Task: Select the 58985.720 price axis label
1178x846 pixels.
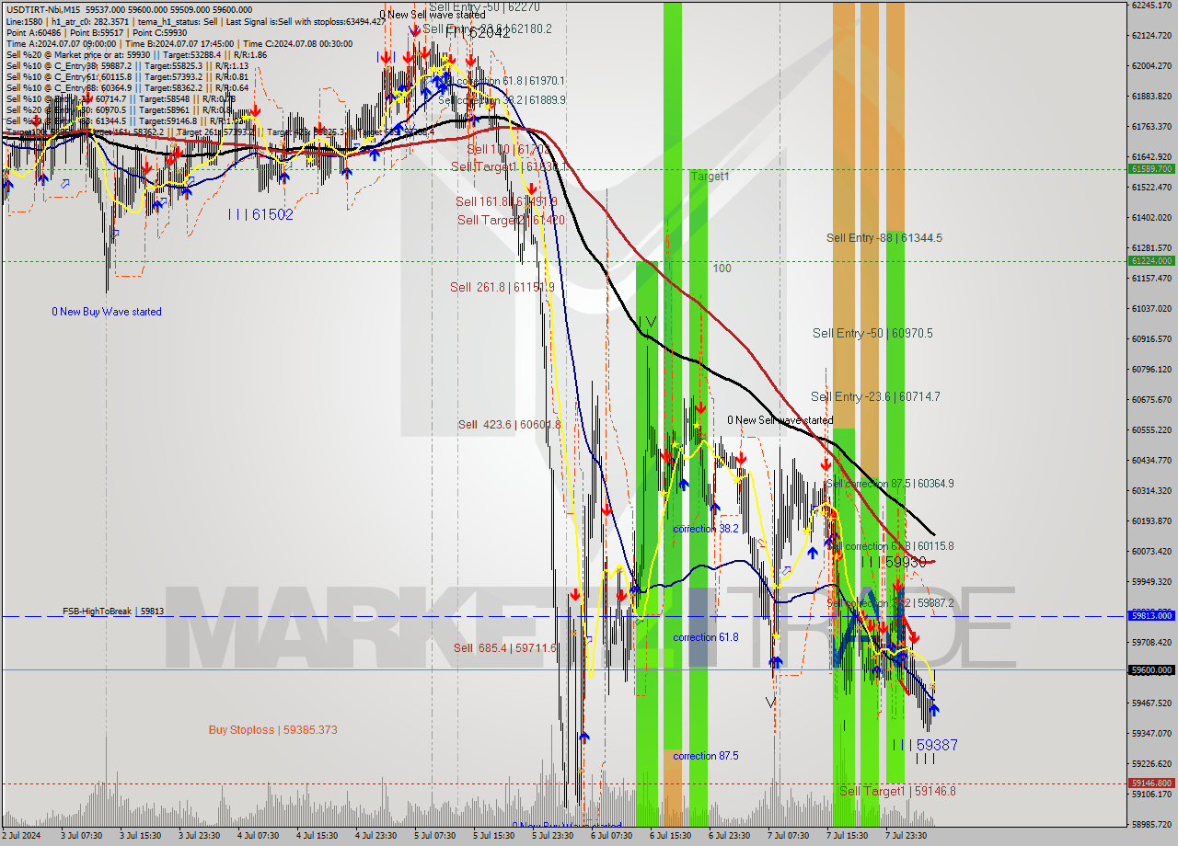Action: (1151, 824)
